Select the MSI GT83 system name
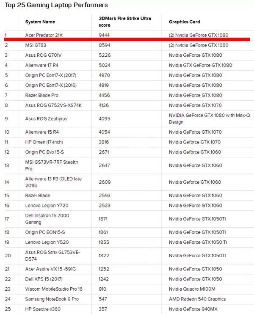This screenshot has width=254, height=314. click(x=35, y=45)
